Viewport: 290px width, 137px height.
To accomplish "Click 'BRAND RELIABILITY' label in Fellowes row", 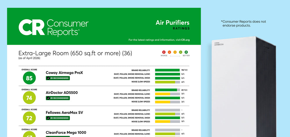I will pos(141,110).
